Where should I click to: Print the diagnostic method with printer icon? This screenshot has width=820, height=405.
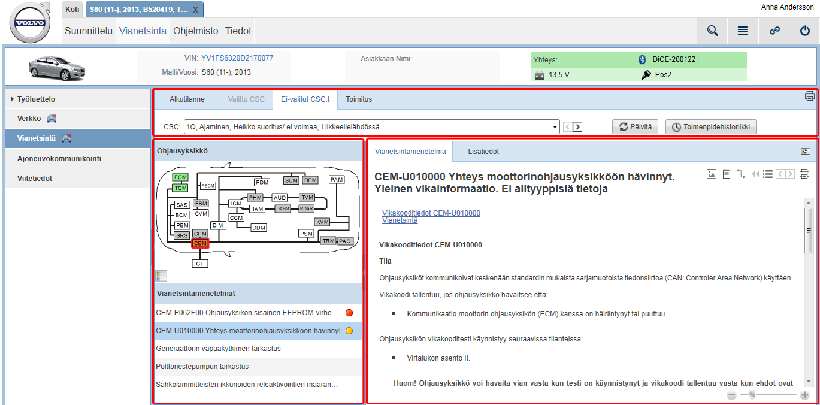[x=804, y=174]
